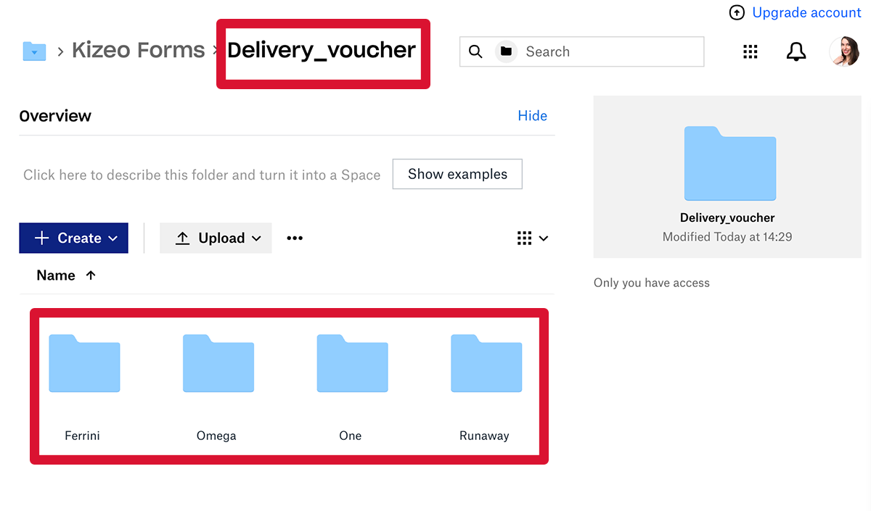The image size is (871, 511).
Task: Open more actions via the ellipsis icon
Action: 294,238
